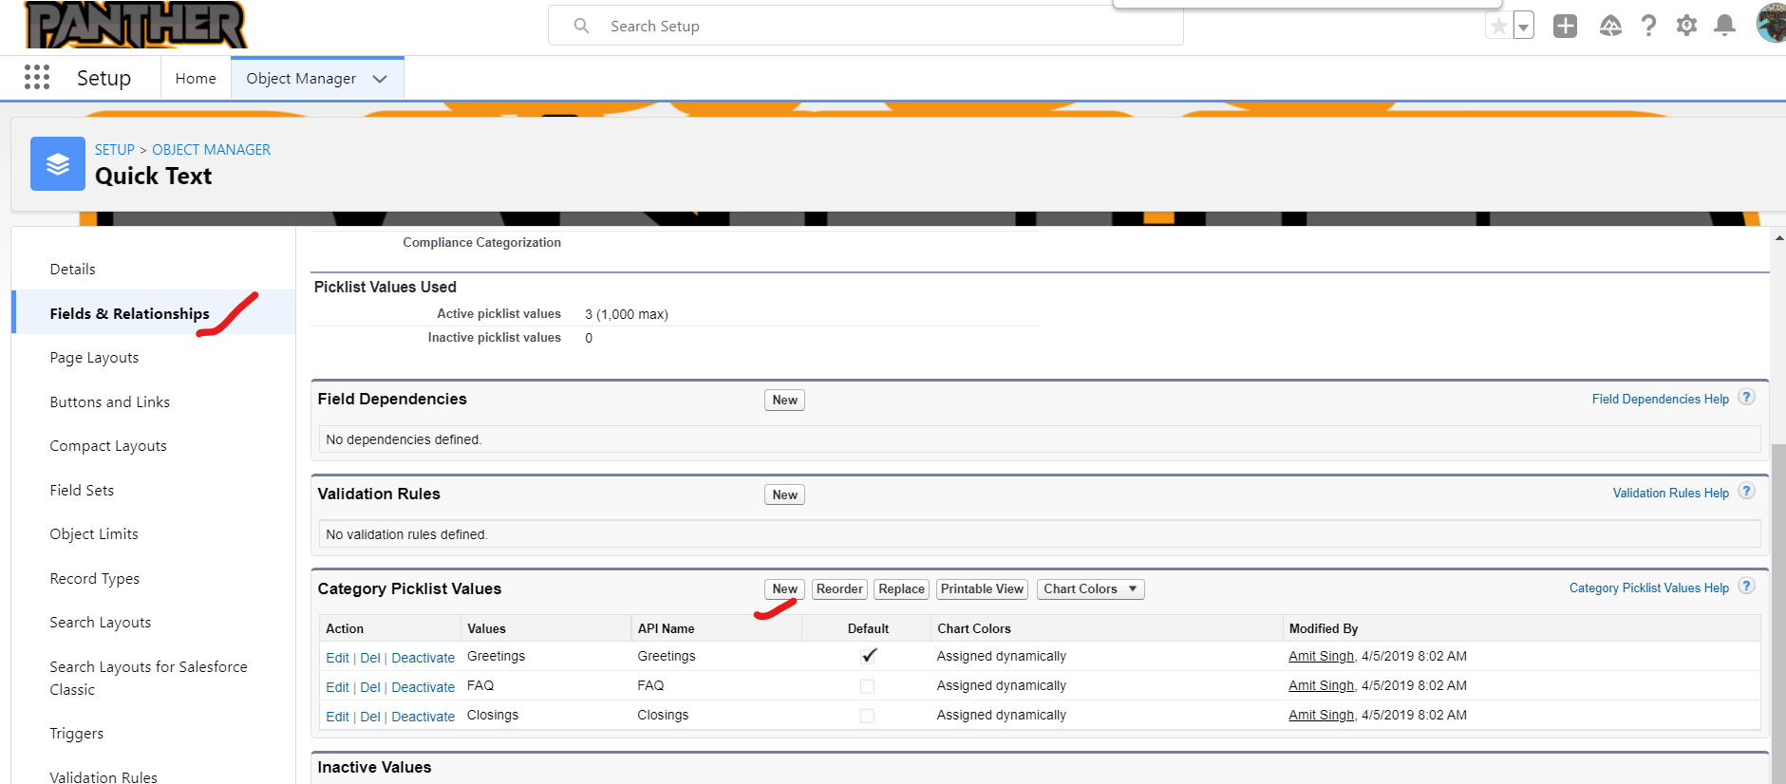Click the Search Setup input field
This screenshot has width=1786, height=784.
coord(864,27)
